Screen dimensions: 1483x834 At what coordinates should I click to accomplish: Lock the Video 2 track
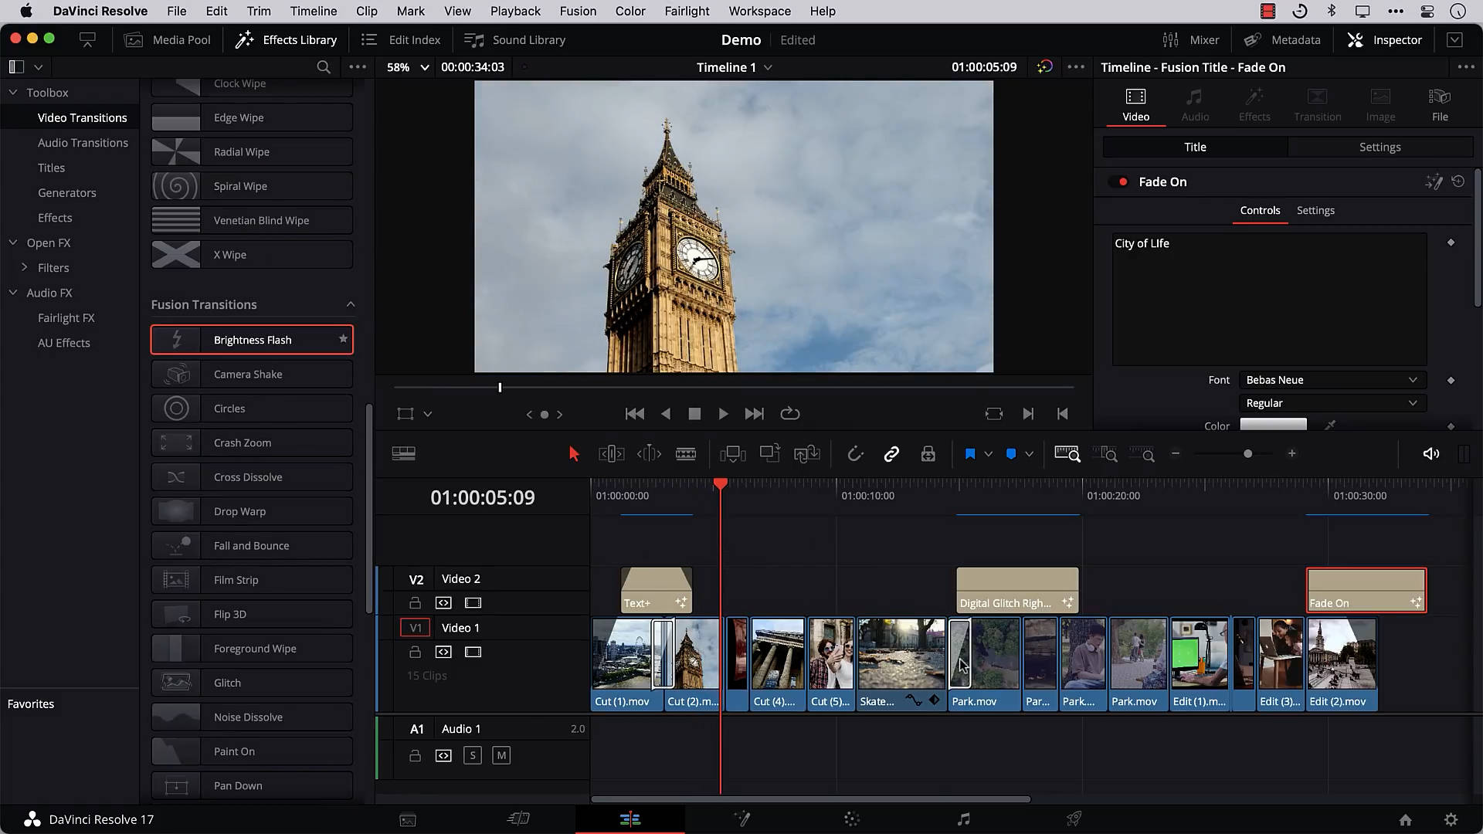click(415, 603)
